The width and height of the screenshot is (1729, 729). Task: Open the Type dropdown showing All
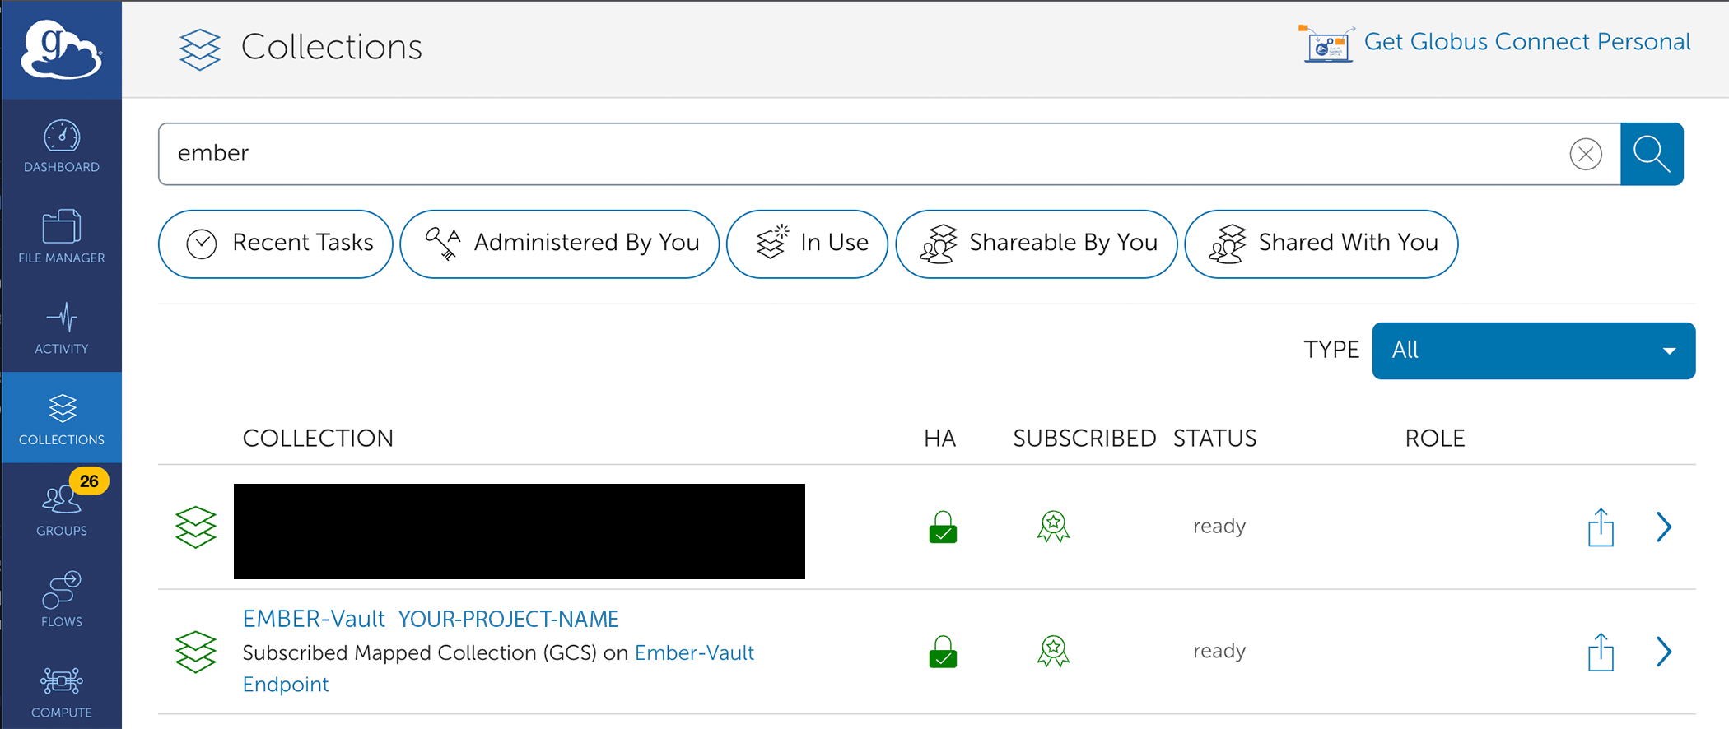coord(1534,351)
